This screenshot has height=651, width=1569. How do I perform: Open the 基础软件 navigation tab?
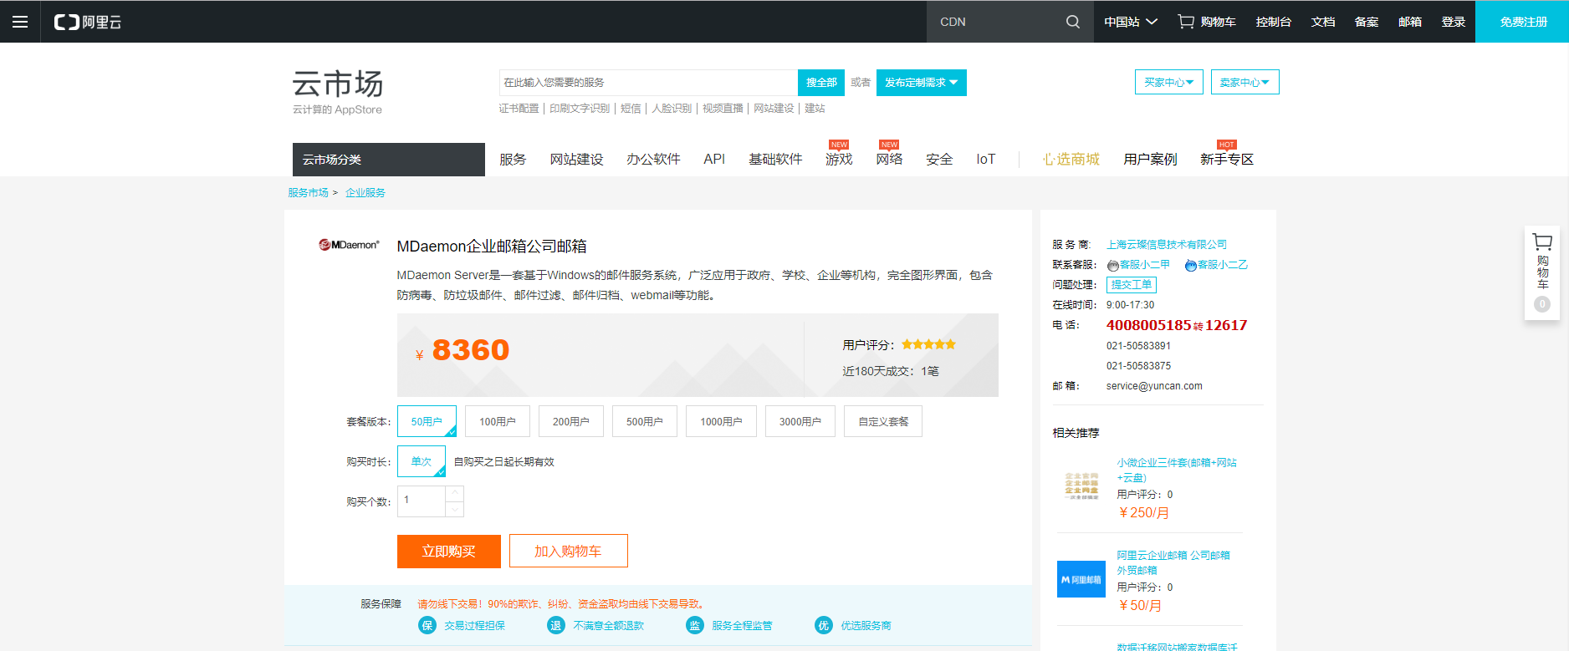(775, 159)
